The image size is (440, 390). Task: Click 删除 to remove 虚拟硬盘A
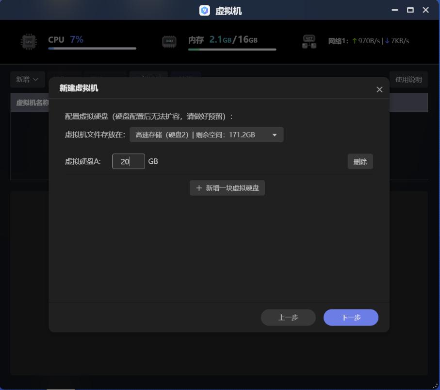coord(360,161)
